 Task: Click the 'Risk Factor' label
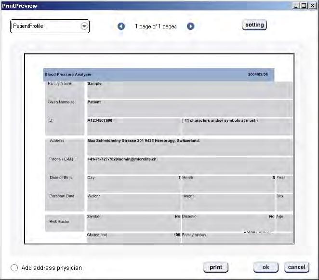pos(59,221)
